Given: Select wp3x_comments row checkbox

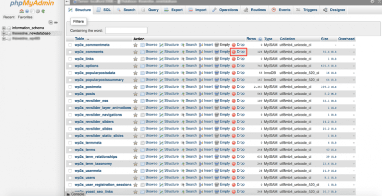Looking at the screenshot, I should [x=70, y=52].
